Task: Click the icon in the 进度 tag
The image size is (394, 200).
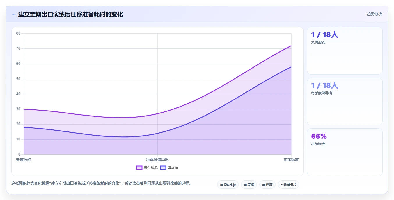Action: [x=264, y=185]
